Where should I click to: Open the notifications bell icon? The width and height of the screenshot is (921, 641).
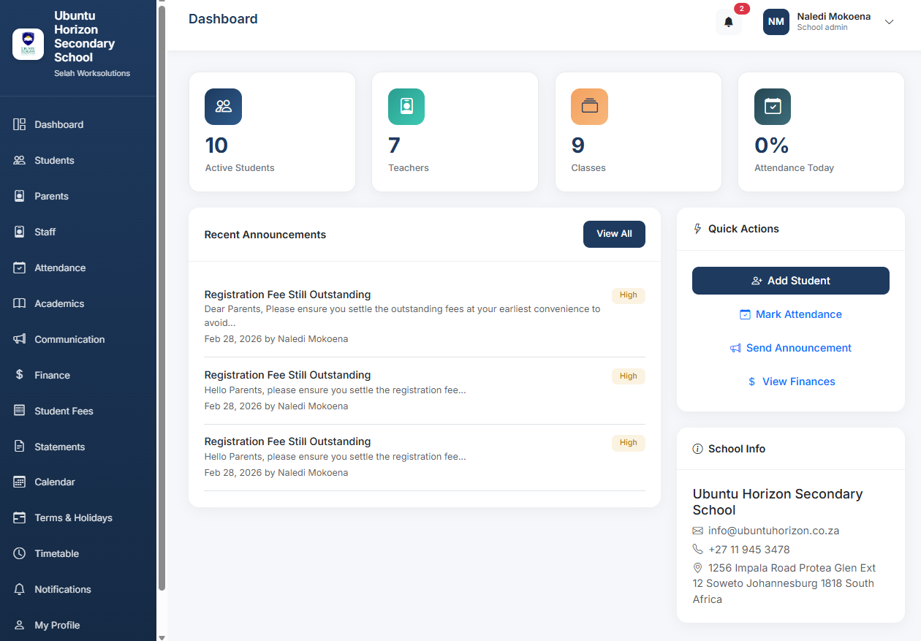(727, 21)
